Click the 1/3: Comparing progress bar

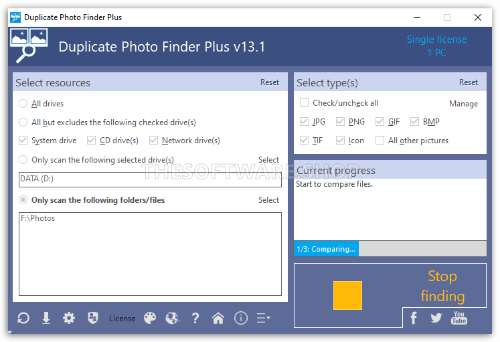[x=390, y=248]
